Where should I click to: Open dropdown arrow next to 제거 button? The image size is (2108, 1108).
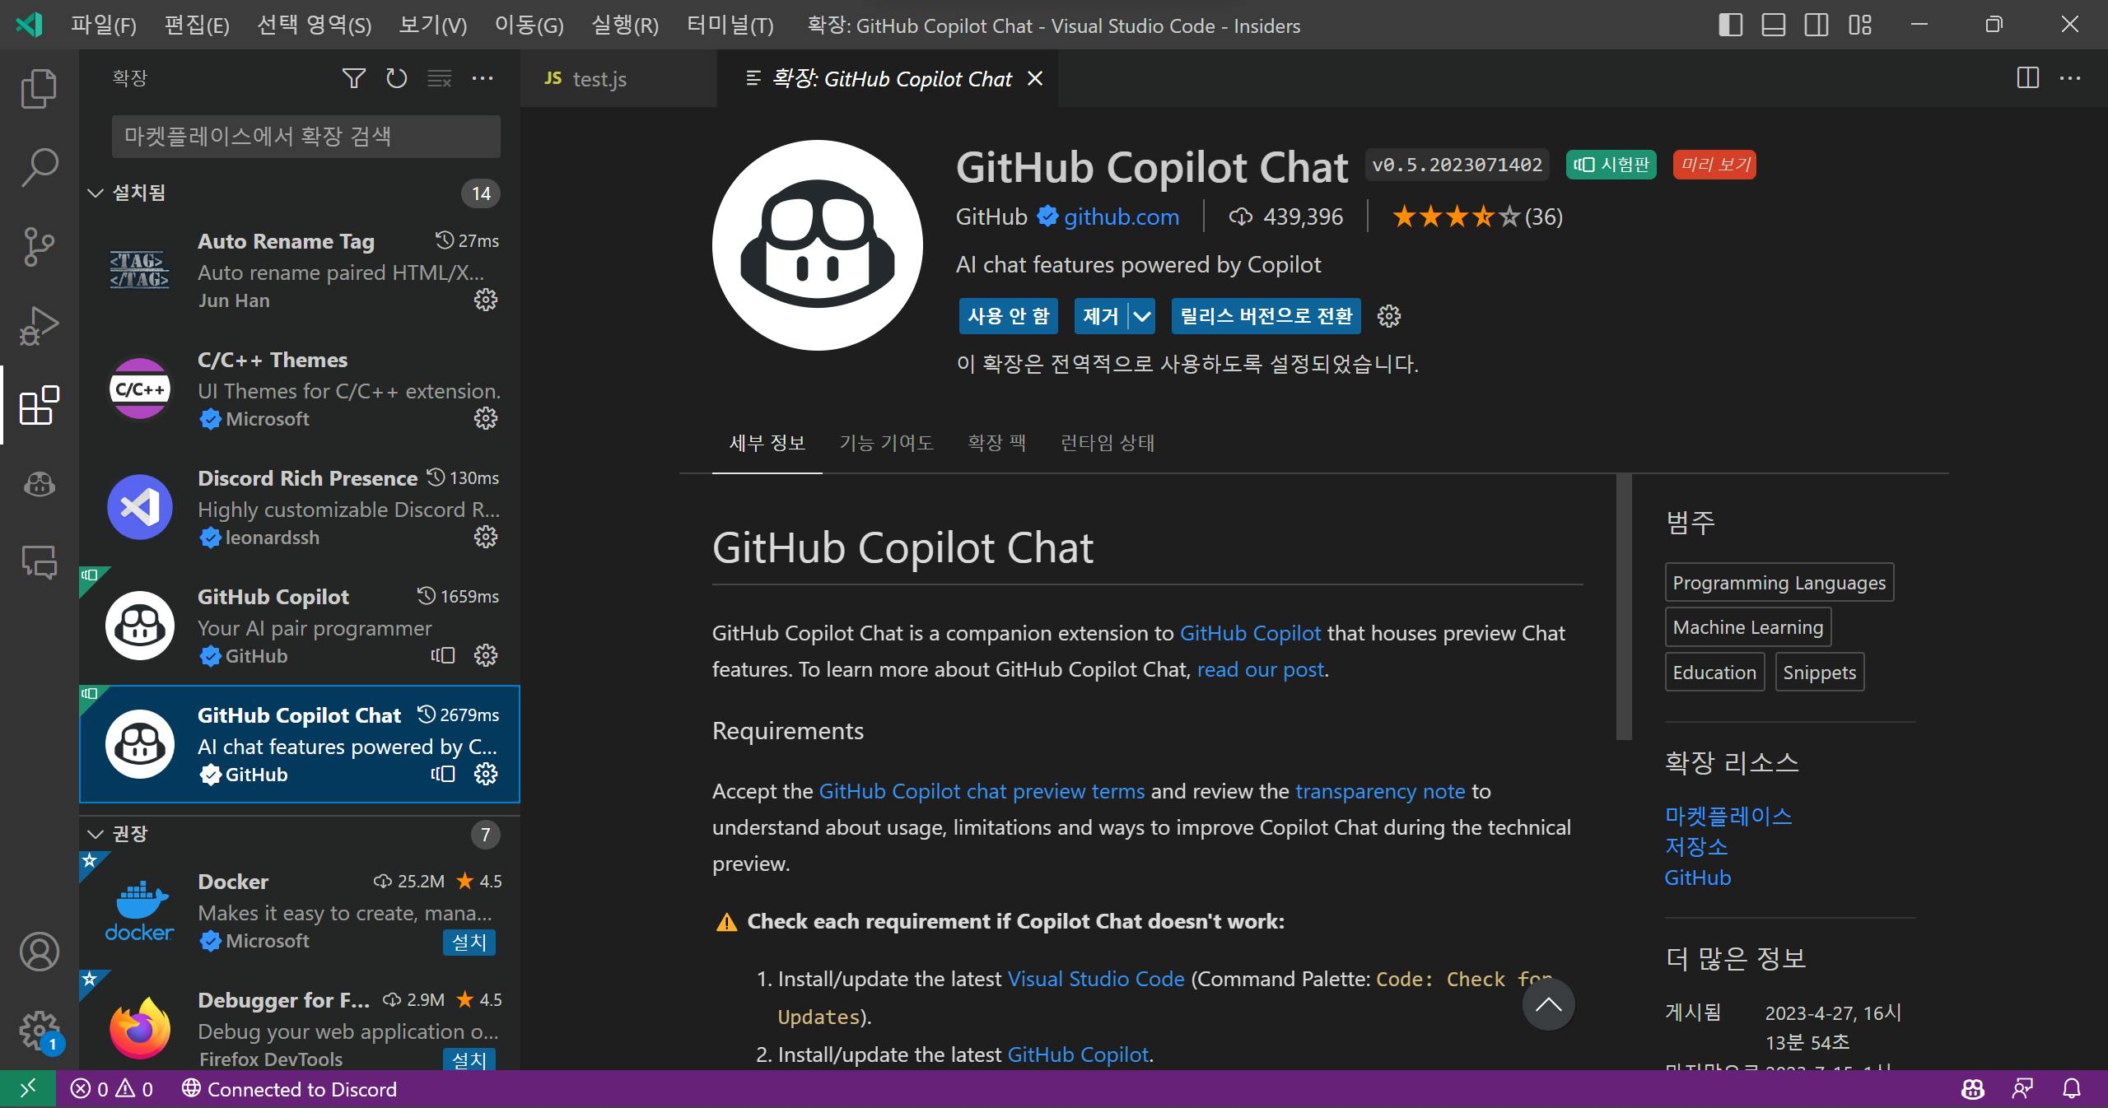tap(1141, 316)
